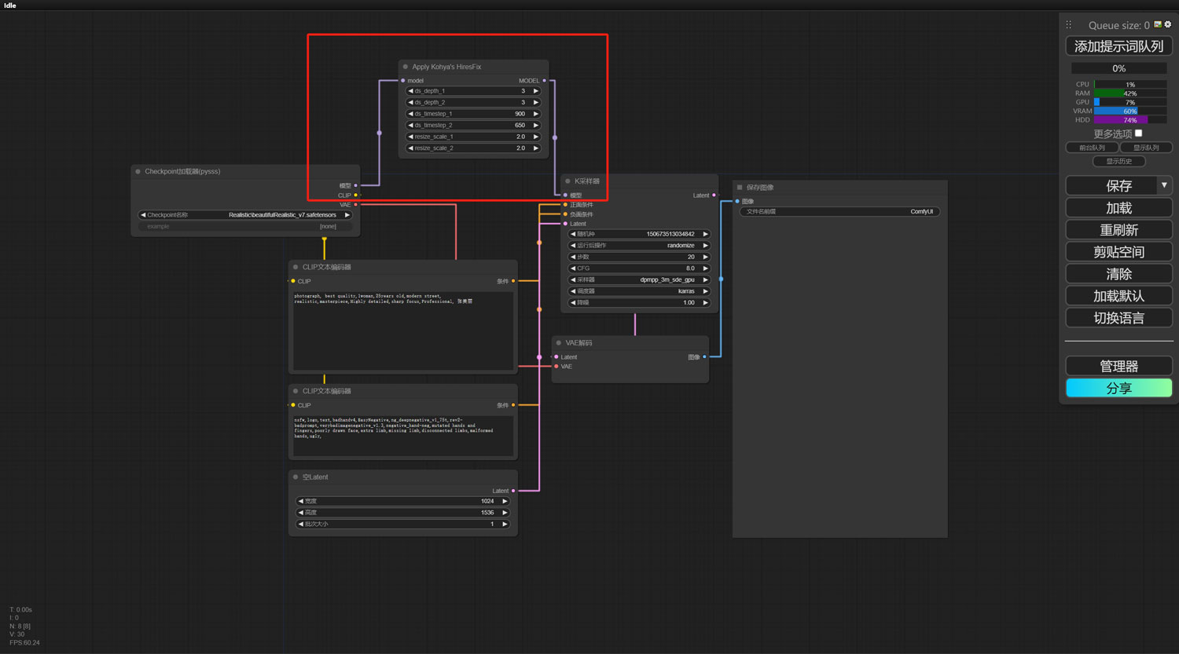Image resolution: width=1179 pixels, height=654 pixels.
Task: Click the negative prompt text area starting nsfw
Action: tap(403, 435)
